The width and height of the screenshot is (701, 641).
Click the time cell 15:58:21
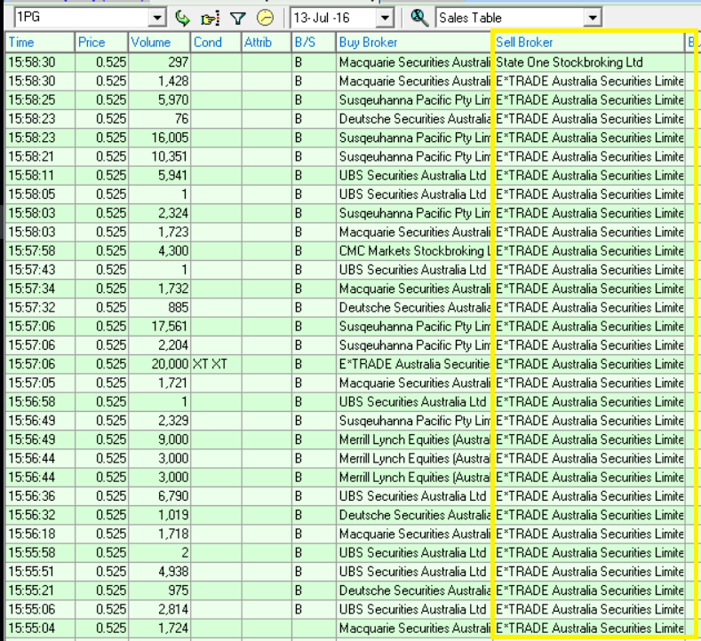tap(39, 157)
